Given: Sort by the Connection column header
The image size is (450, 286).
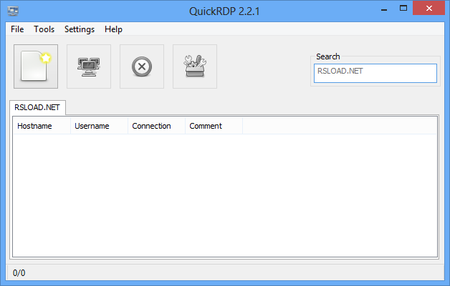Looking at the screenshot, I should pos(157,126).
